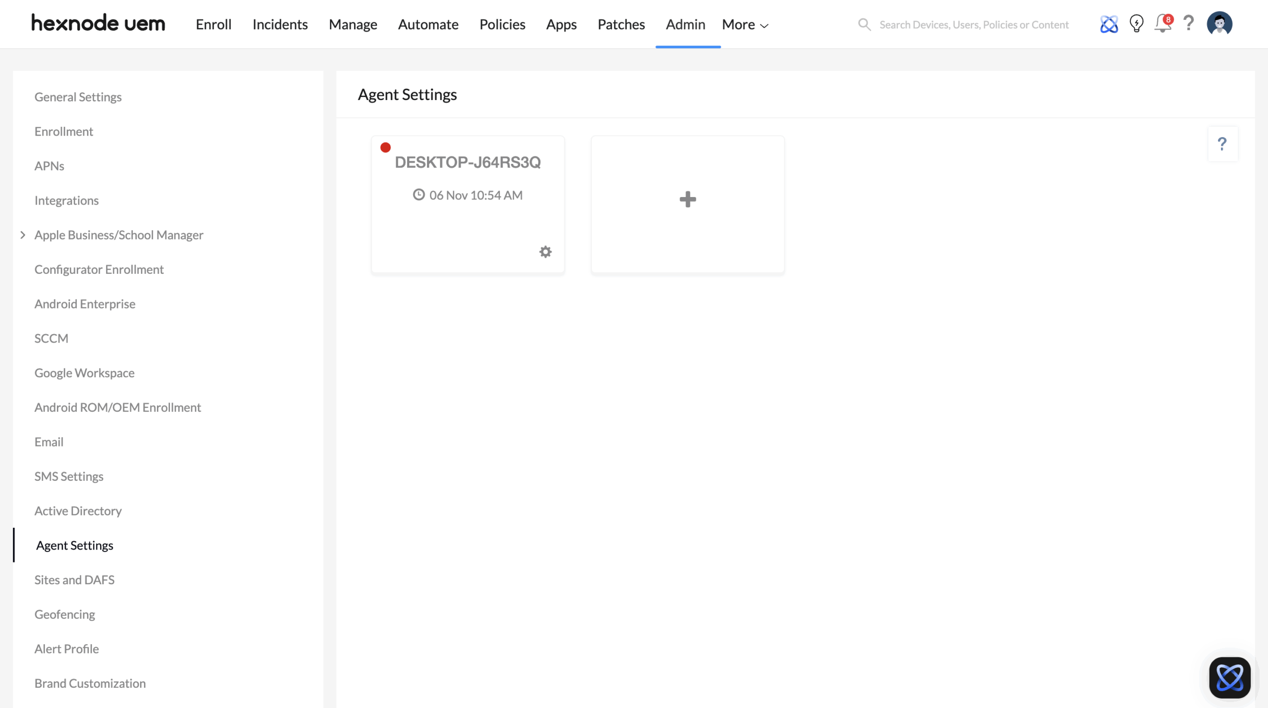Open the chat widget at bottom right
This screenshot has height=708, width=1268.
1229,677
